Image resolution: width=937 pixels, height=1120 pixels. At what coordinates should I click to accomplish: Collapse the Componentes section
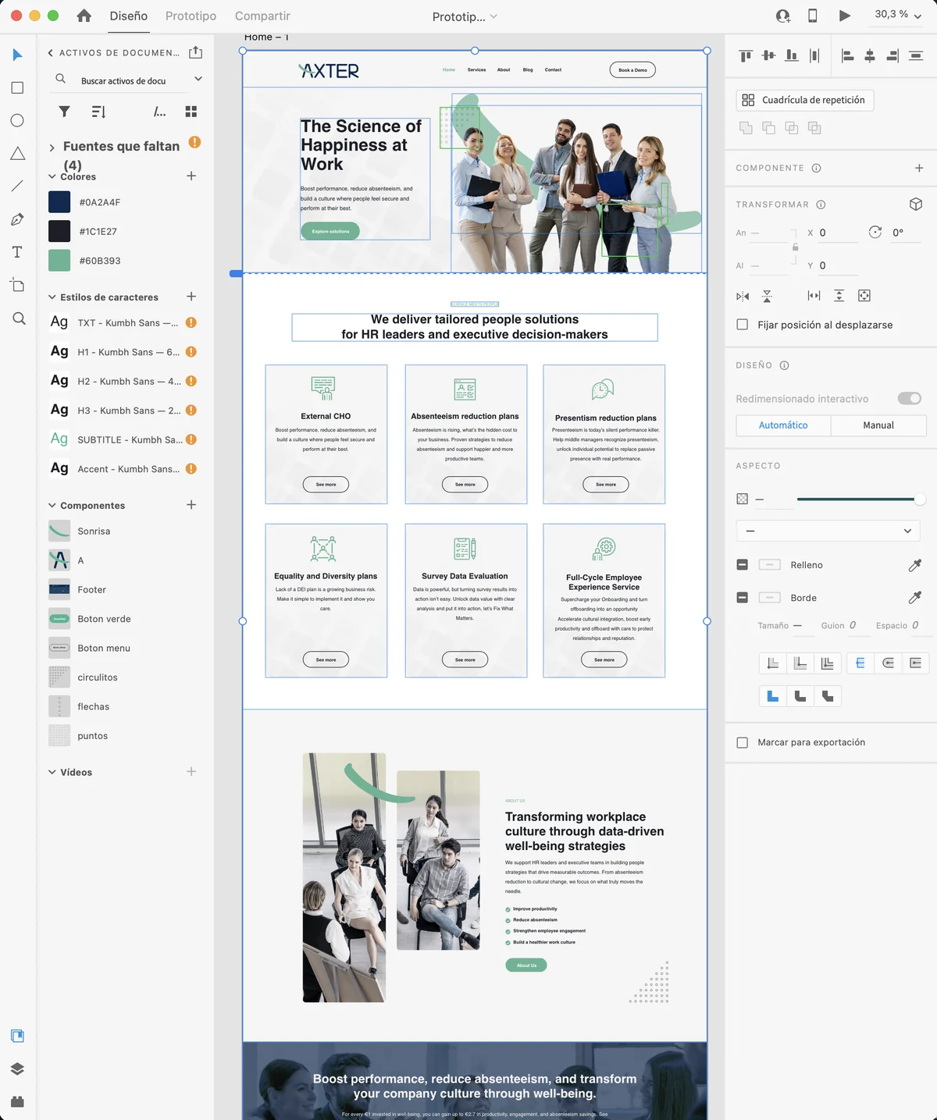[52, 505]
